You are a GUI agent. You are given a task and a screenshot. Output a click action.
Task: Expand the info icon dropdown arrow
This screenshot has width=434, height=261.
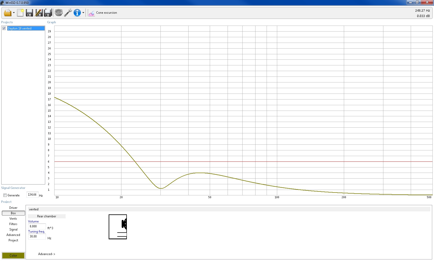(x=83, y=13)
